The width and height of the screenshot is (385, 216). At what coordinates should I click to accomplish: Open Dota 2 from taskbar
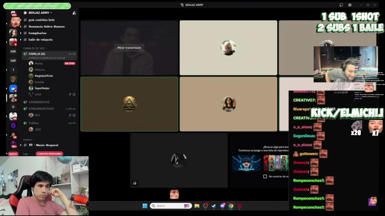click(x=240, y=206)
